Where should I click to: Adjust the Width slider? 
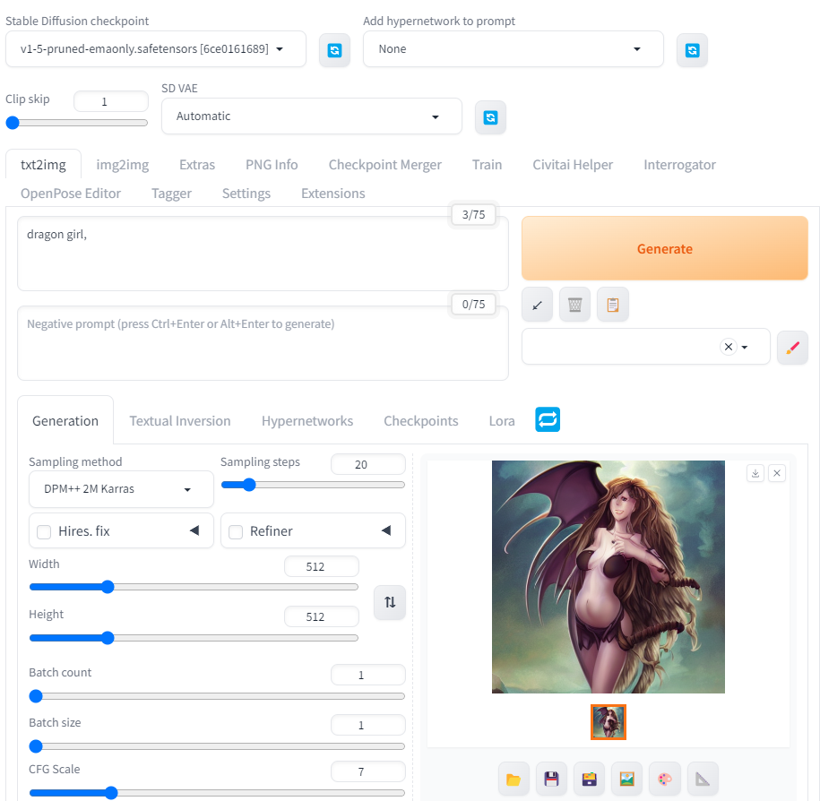coord(194,587)
